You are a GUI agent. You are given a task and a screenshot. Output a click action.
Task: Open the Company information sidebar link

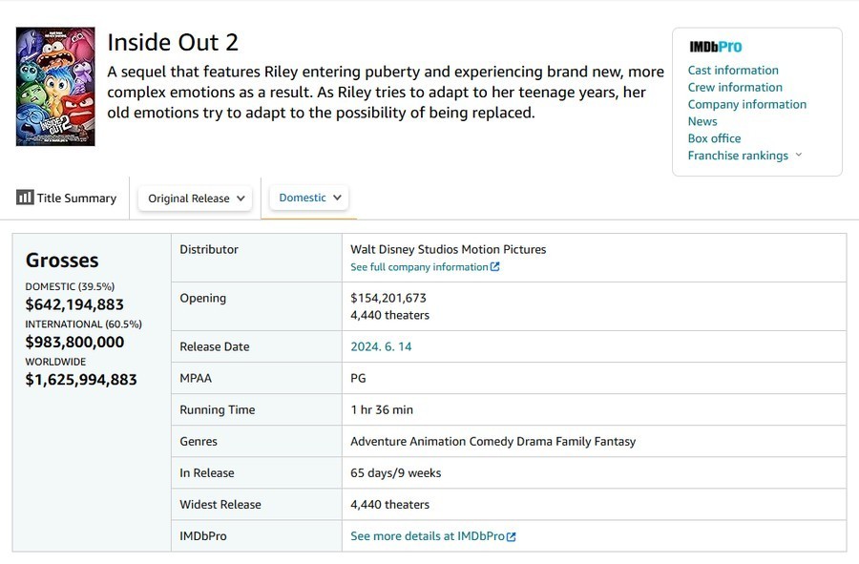tap(746, 104)
